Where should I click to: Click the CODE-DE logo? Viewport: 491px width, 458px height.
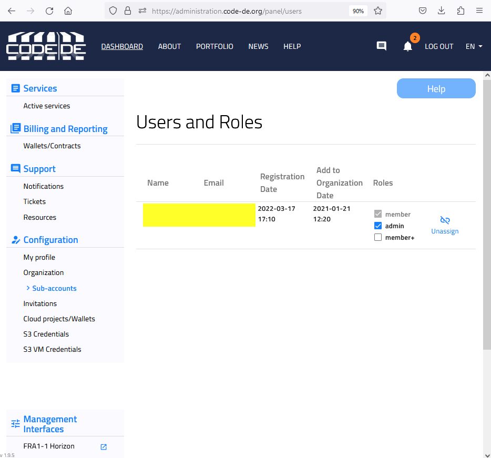tap(46, 46)
